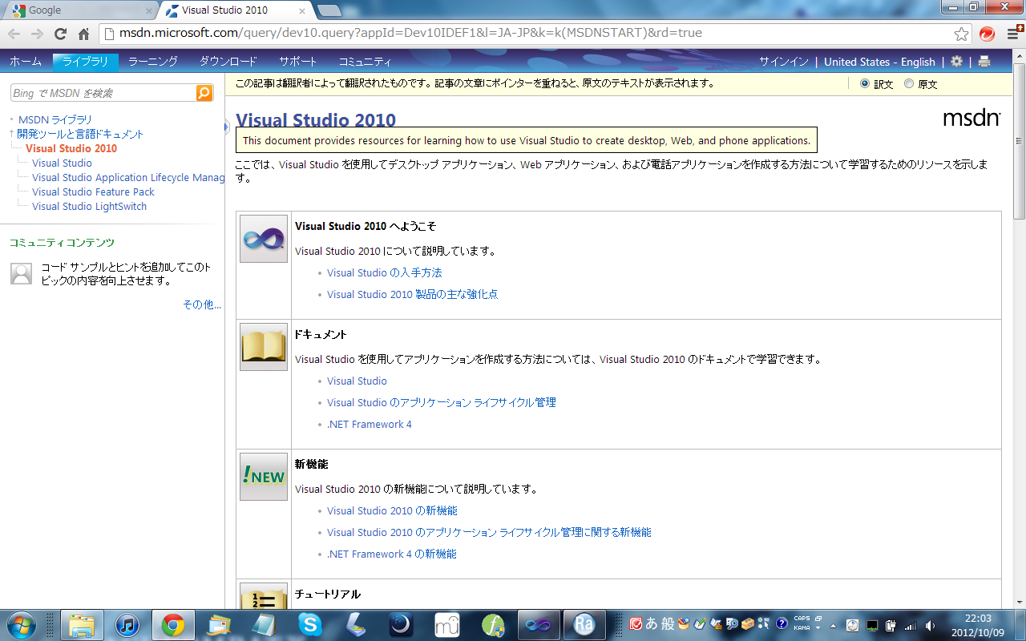Show hidden tray icons arrow
The width and height of the screenshot is (1026, 641).
tap(833, 626)
